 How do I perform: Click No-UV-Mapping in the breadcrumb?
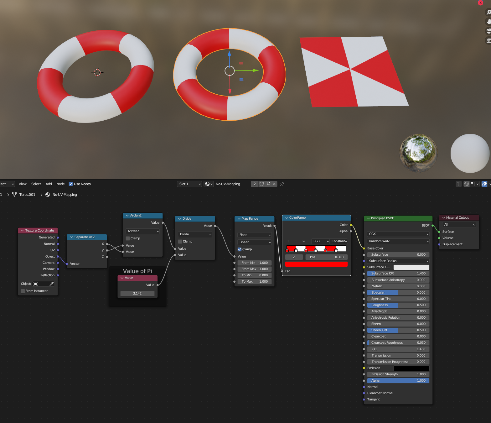65,195
